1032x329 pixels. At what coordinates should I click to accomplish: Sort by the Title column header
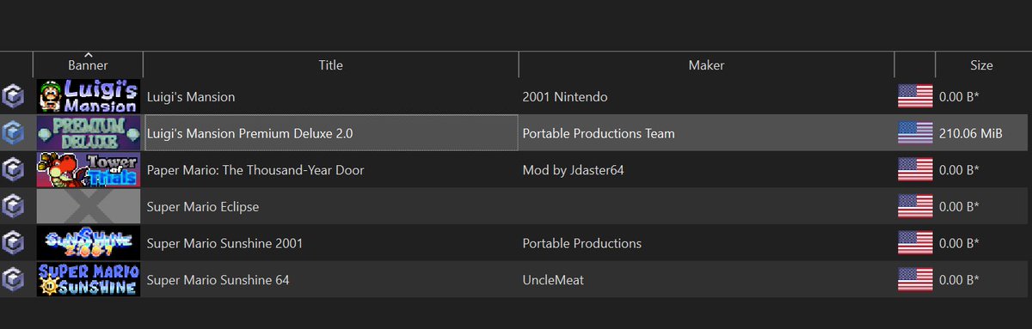click(330, 64)
